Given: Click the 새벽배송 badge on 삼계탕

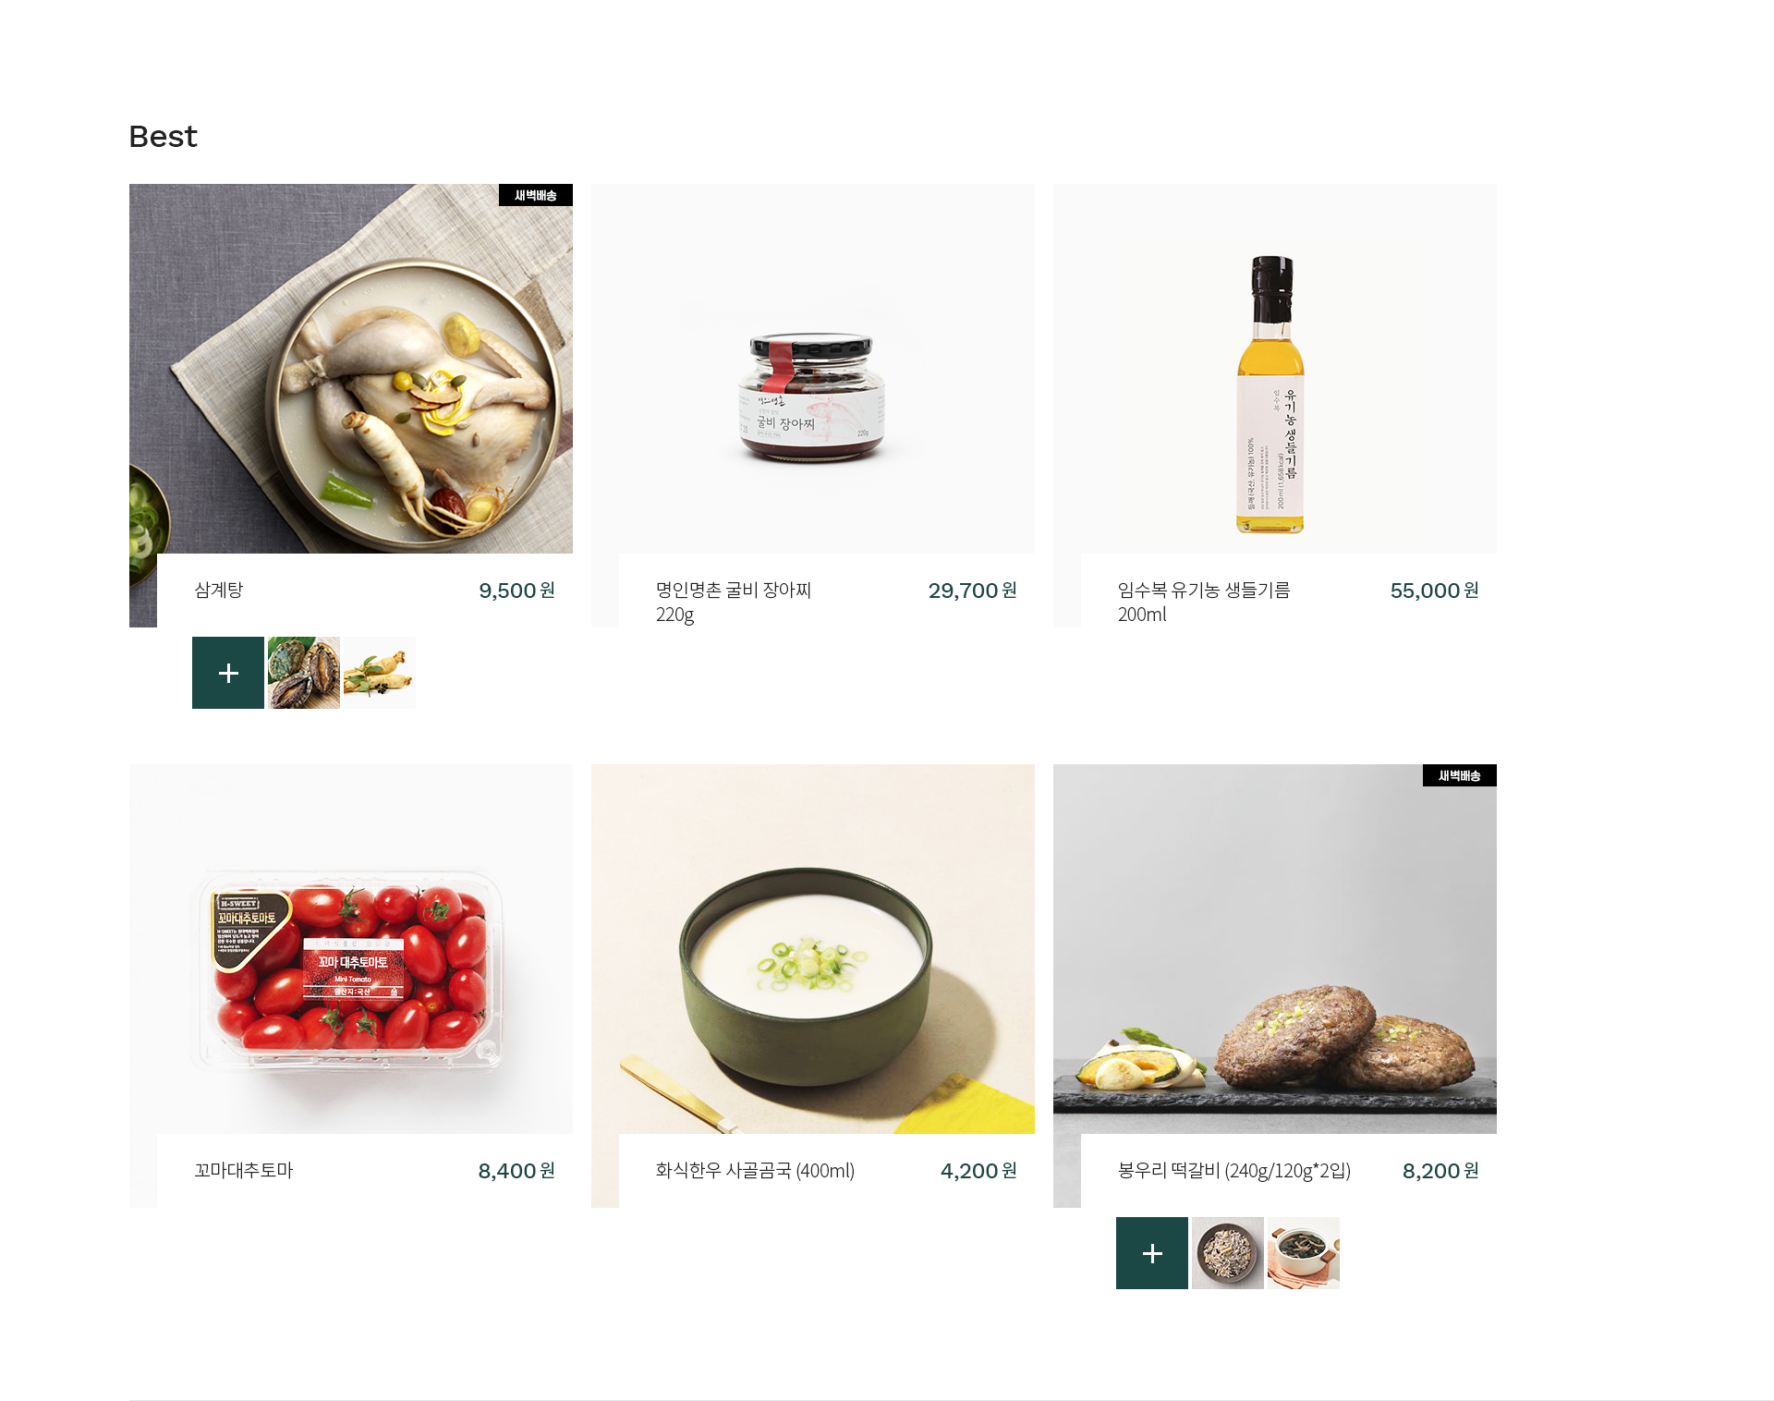Looking at the screenshot, I should (536, 195).
